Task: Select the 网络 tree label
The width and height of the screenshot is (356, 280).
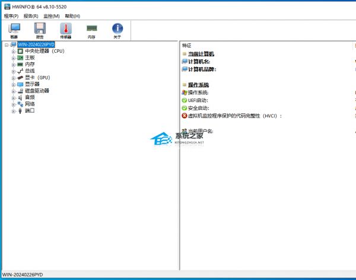Action: (x=30, y=104)
